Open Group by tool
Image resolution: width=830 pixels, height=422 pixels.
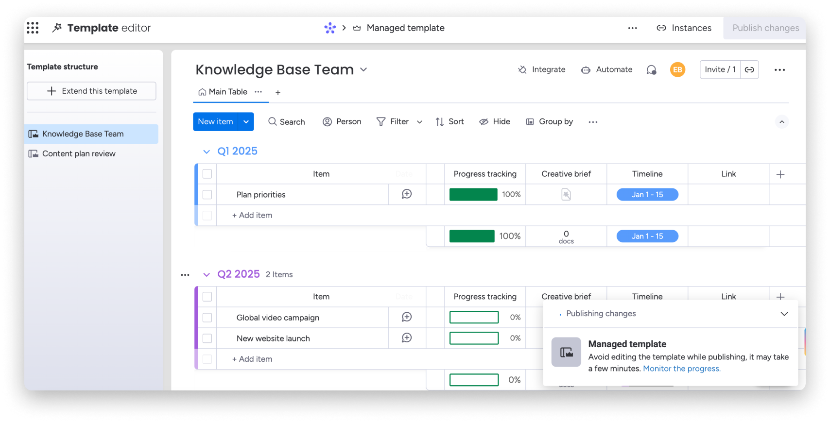click(x=550, y=121)
